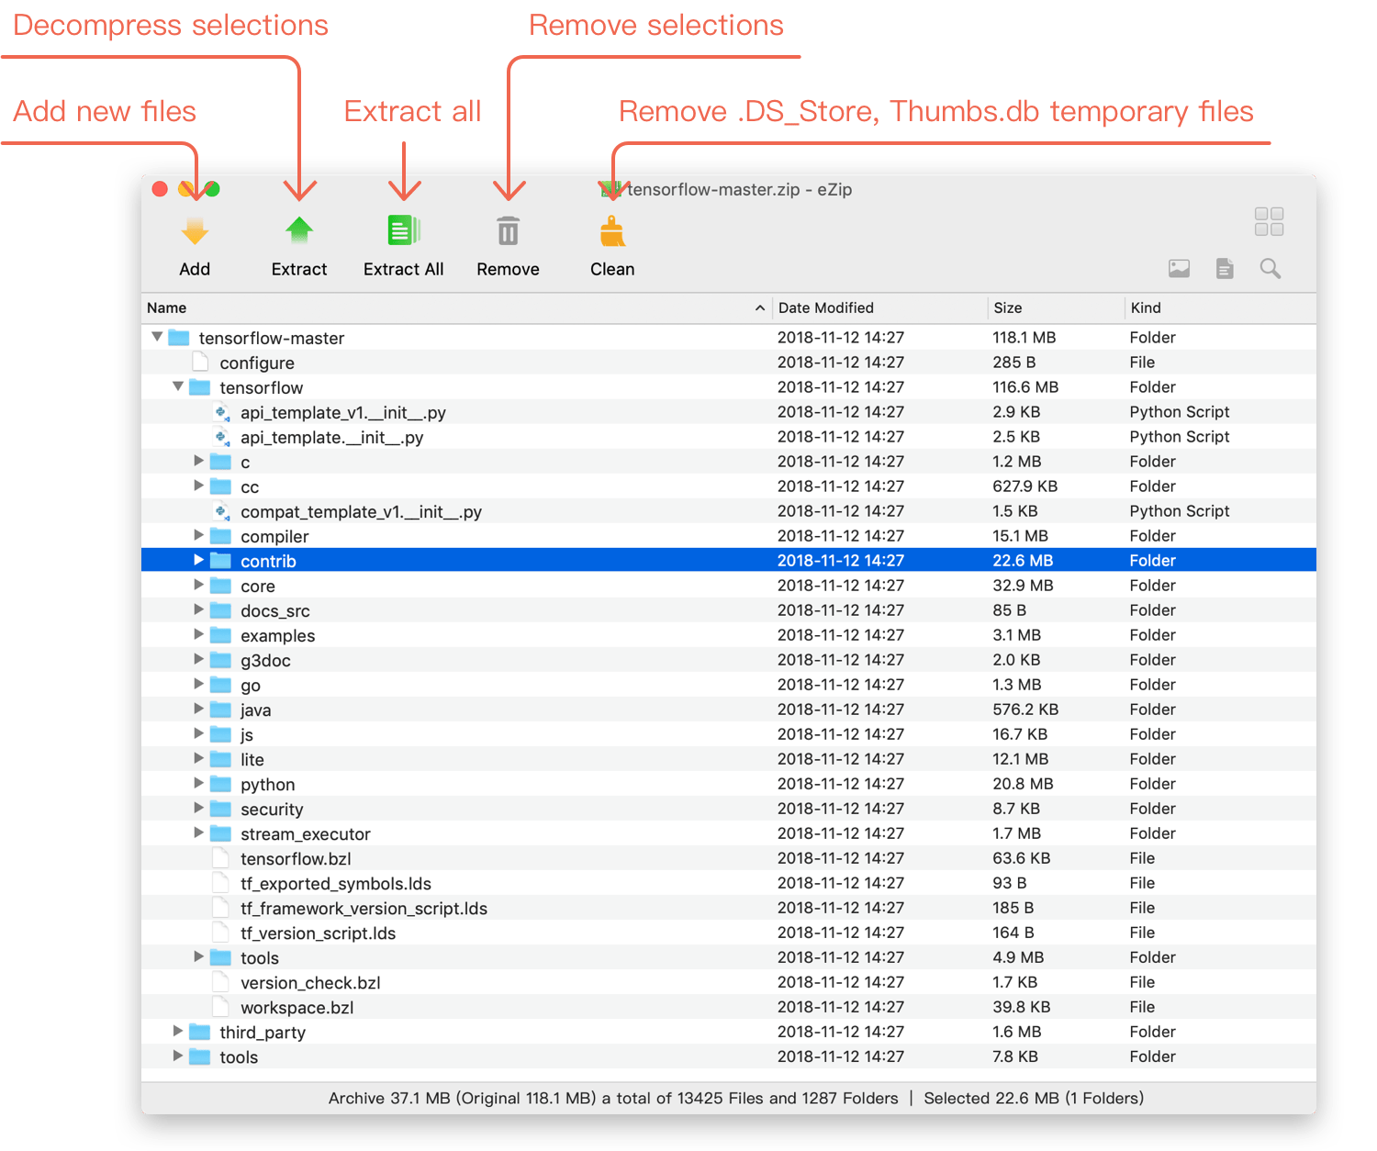Click the Python icon of compat_template_v1.__init__.py
The height and width of the screenshot is (1151, 1377).
[221, 511]
